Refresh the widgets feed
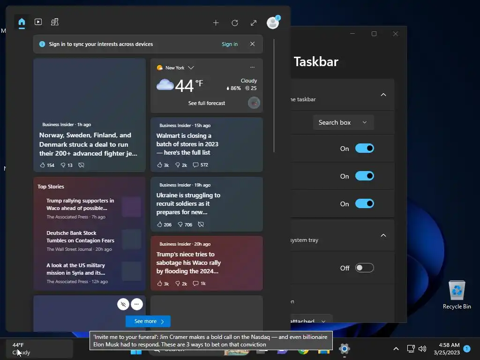The width and height of the screenshot is (480, 360). pyautogui.click(x=235, y=23)
